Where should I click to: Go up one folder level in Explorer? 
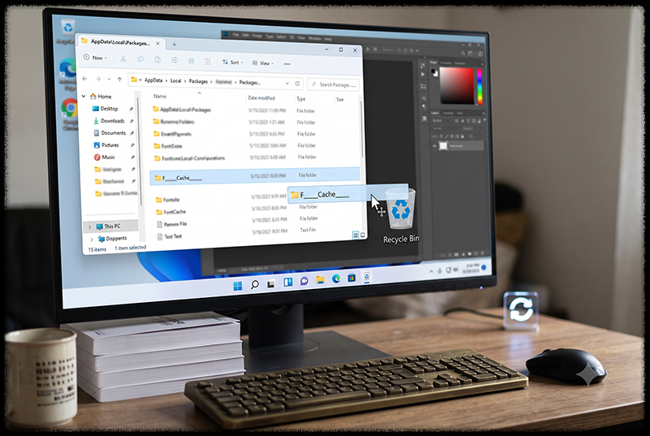(119, 79)
